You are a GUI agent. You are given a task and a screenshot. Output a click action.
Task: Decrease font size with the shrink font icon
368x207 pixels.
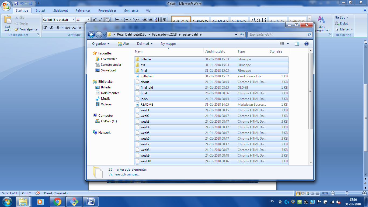point(100,20)
